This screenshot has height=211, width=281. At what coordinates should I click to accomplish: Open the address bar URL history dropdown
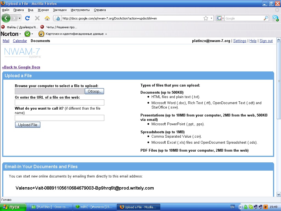pos(211,18)
